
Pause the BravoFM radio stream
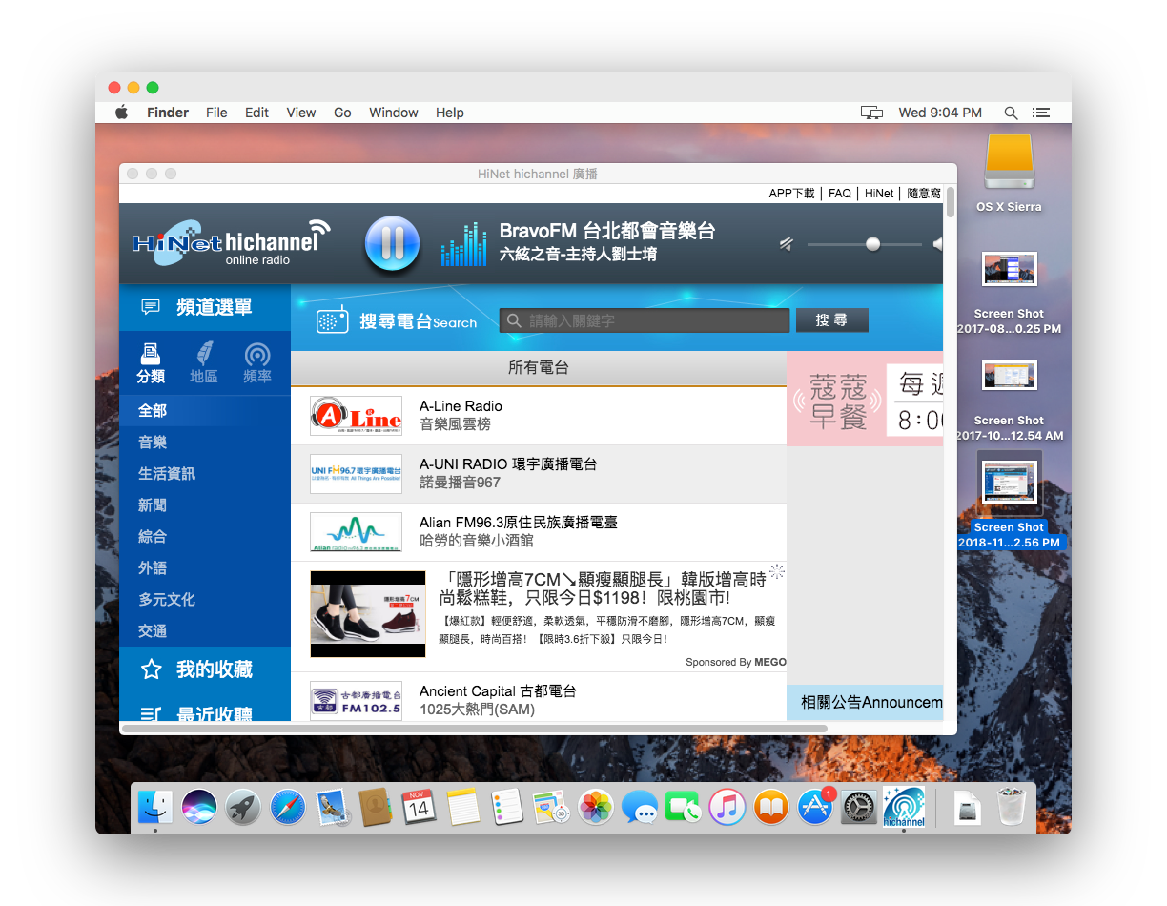pyautogui.click(x=392, y=244)
